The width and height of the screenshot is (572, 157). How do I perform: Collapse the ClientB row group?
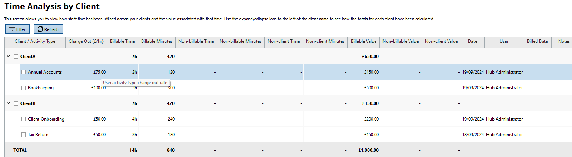click(8, 103)
